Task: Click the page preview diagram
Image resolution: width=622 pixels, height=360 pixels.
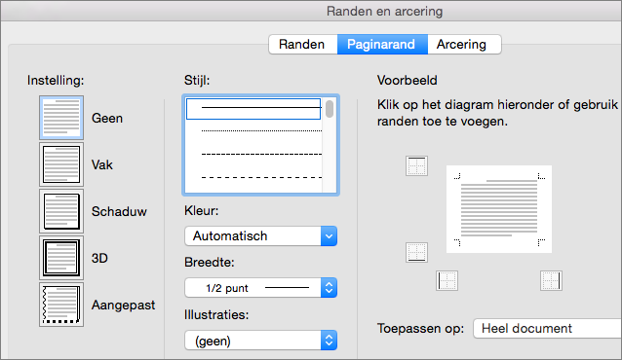Action: coord(499,209)
